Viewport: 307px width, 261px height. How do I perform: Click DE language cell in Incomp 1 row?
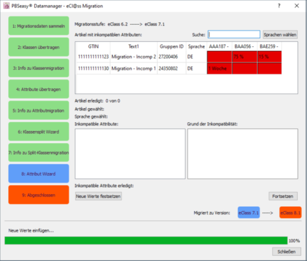tap(196, 68)
